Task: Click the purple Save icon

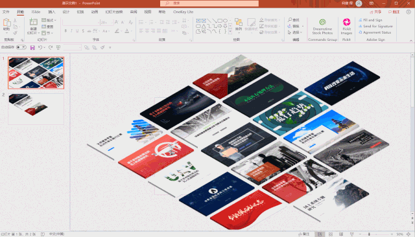Action: (32, 47)
